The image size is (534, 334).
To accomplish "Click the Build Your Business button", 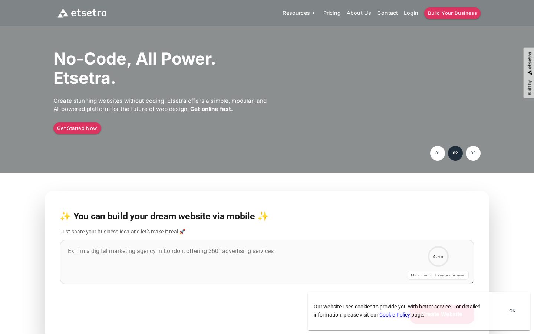I will tap(452, 13).
